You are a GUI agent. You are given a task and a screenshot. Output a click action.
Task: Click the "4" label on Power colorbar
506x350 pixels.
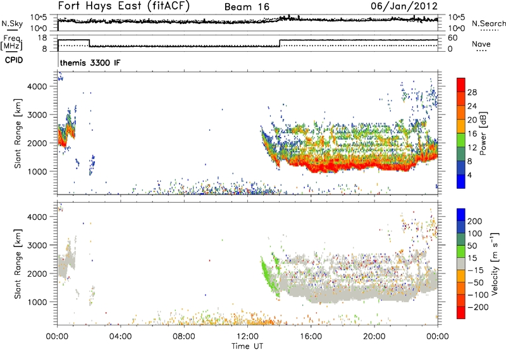(470, 175)
